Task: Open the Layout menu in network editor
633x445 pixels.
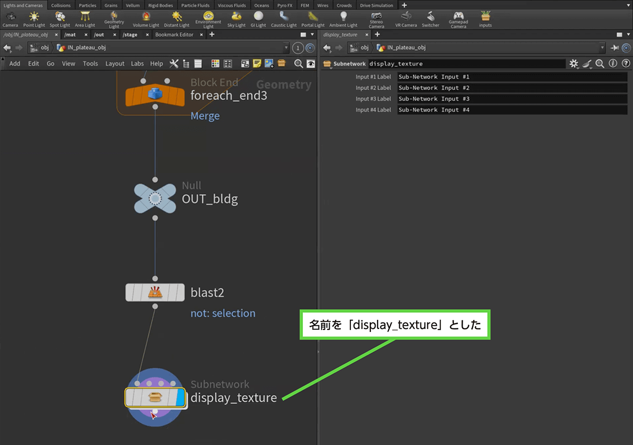Action: pos(114,63)
